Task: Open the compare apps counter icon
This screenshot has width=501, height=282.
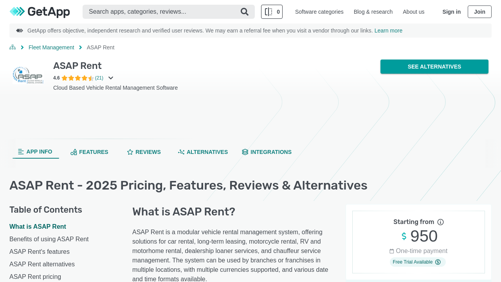Action: [272, 12]
